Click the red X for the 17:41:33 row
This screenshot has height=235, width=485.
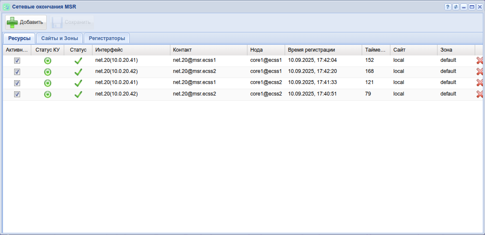coord(479,83)
